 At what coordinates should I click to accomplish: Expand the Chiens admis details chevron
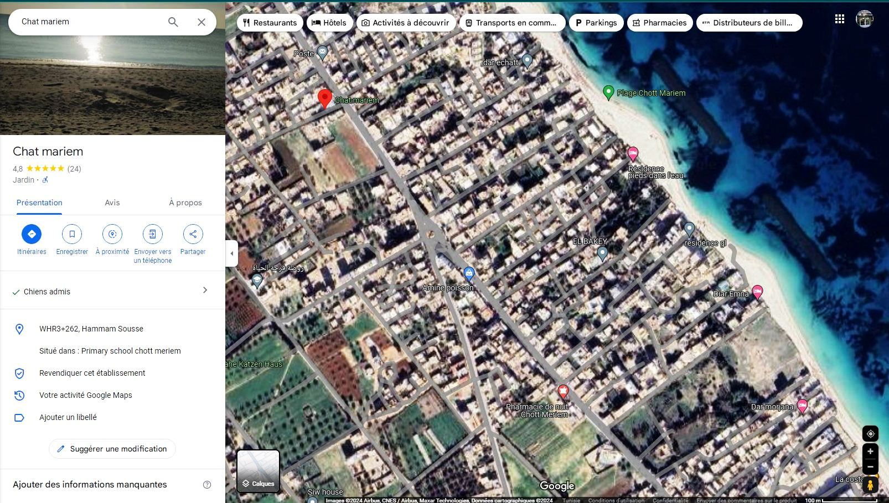(205, 290)
